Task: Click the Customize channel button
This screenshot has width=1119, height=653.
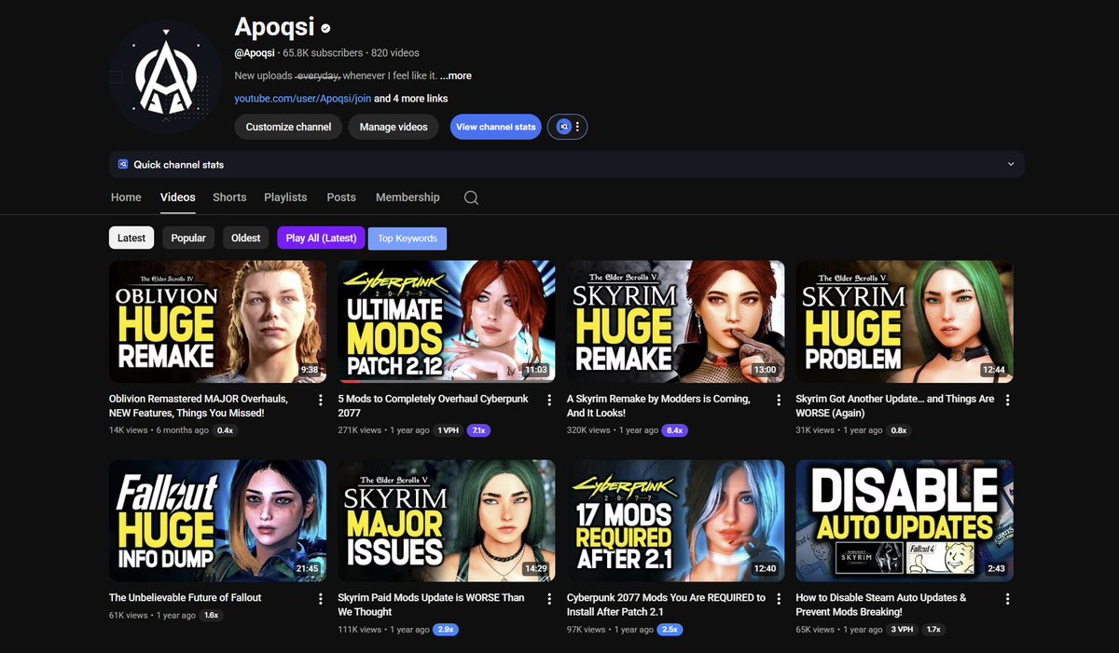Action: (x=288, y=127)
